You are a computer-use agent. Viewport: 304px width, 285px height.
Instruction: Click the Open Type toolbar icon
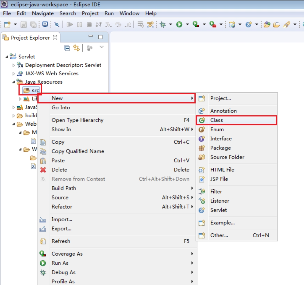pyautogui.click(x=267, y=24)
